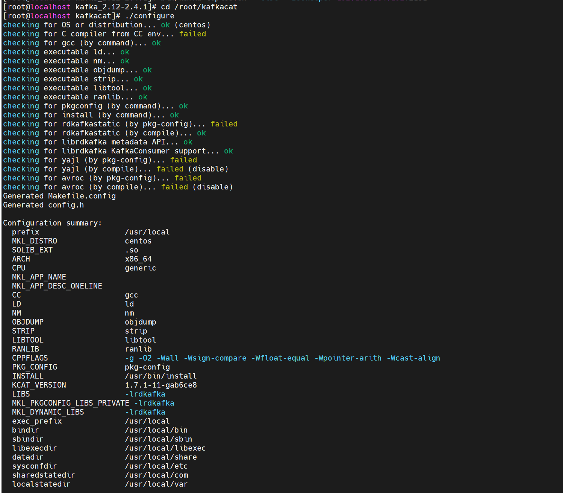Screen dimensions: 563x493
Task: Click the 'MKL_DISTRO' label
Action: coord(35,241)
